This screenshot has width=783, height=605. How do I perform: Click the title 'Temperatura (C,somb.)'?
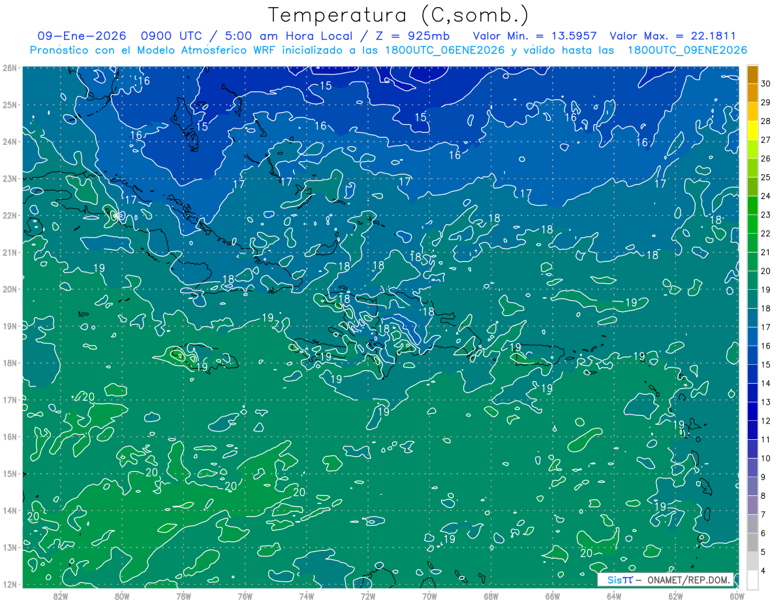(399, 15)
